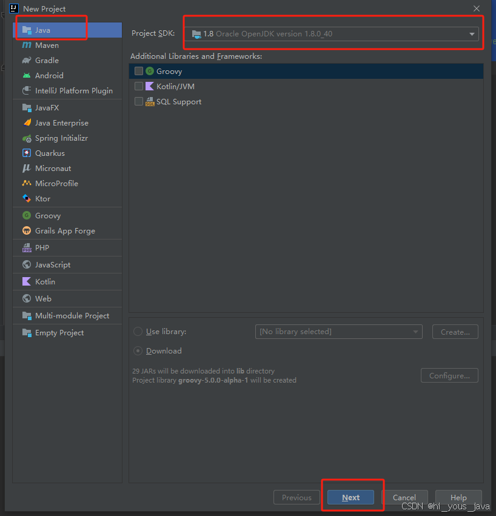Click the Quarkus label in sidebar
Viewport: 496px width, 516px height.
50,153
